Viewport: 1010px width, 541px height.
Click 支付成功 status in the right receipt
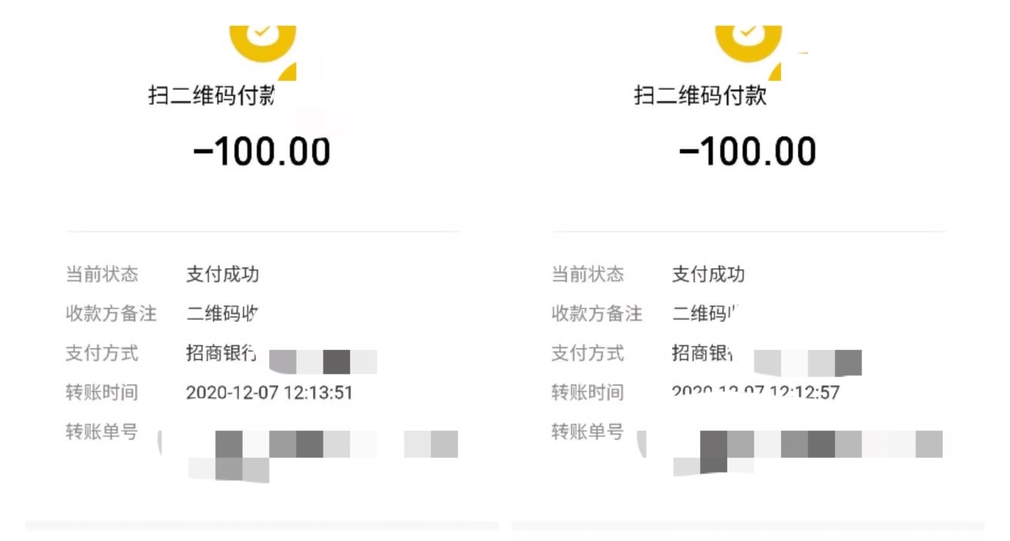coord(708,274)
